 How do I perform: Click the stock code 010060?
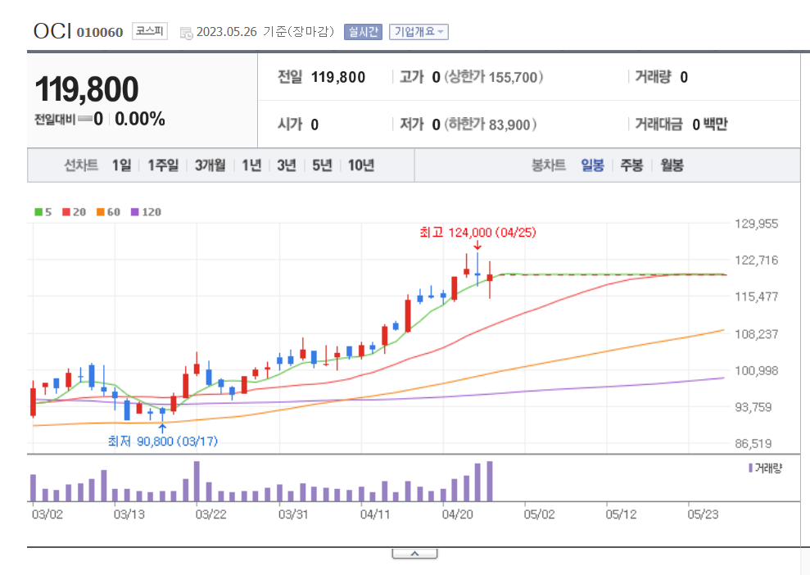click(100, 33)
